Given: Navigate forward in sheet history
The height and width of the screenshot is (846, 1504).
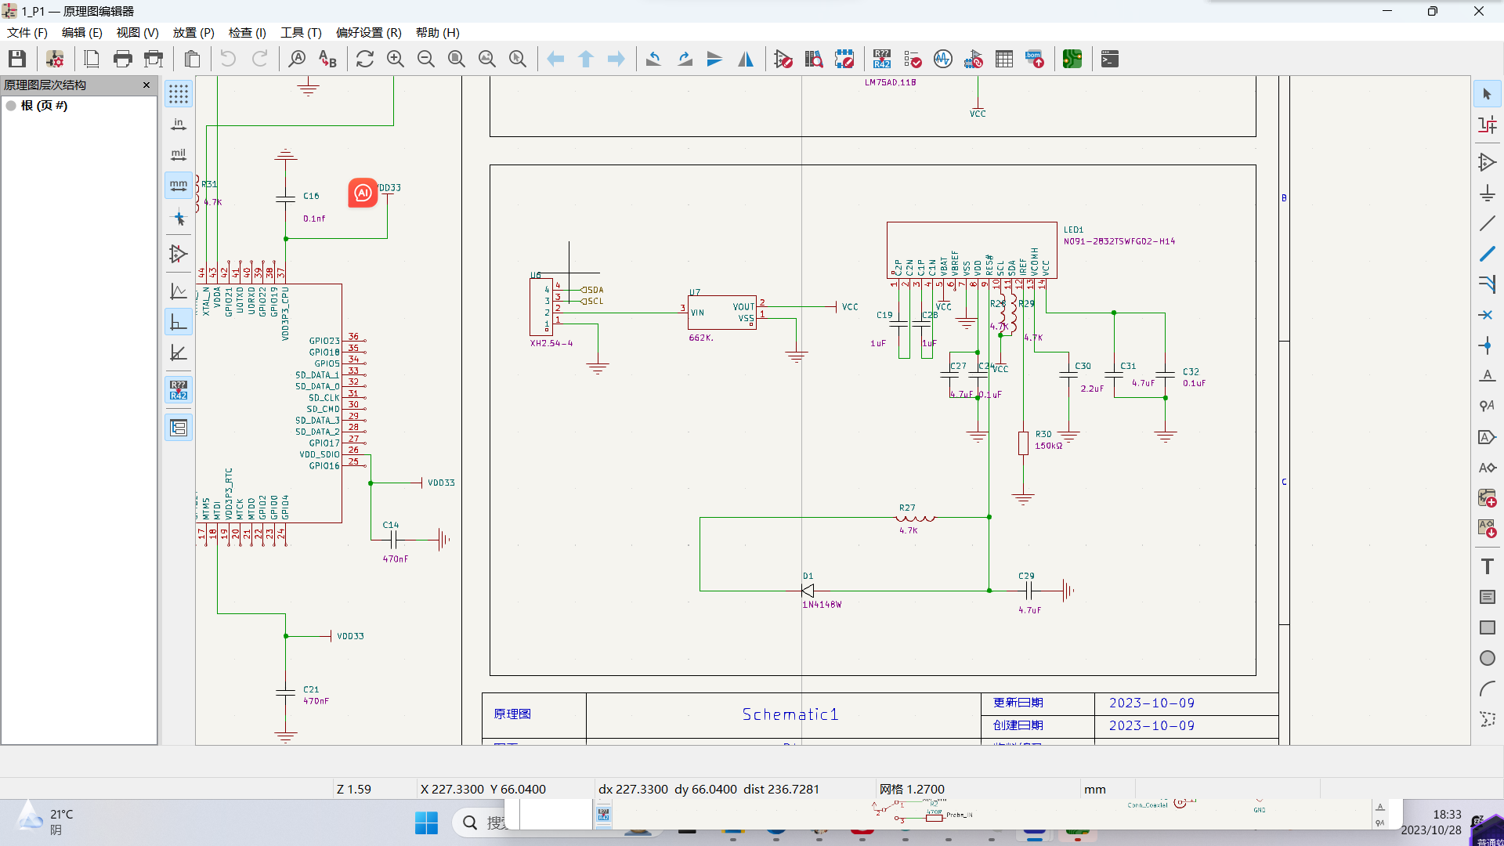Looking at the screenshot, I should coord(616,59).
